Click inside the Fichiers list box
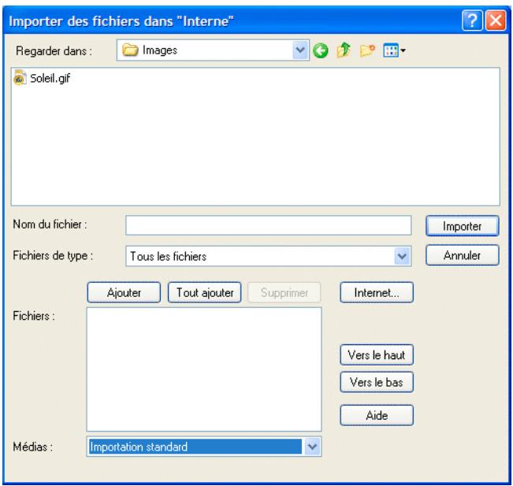Viewport: 513px width, 486px height. (204, 369)
